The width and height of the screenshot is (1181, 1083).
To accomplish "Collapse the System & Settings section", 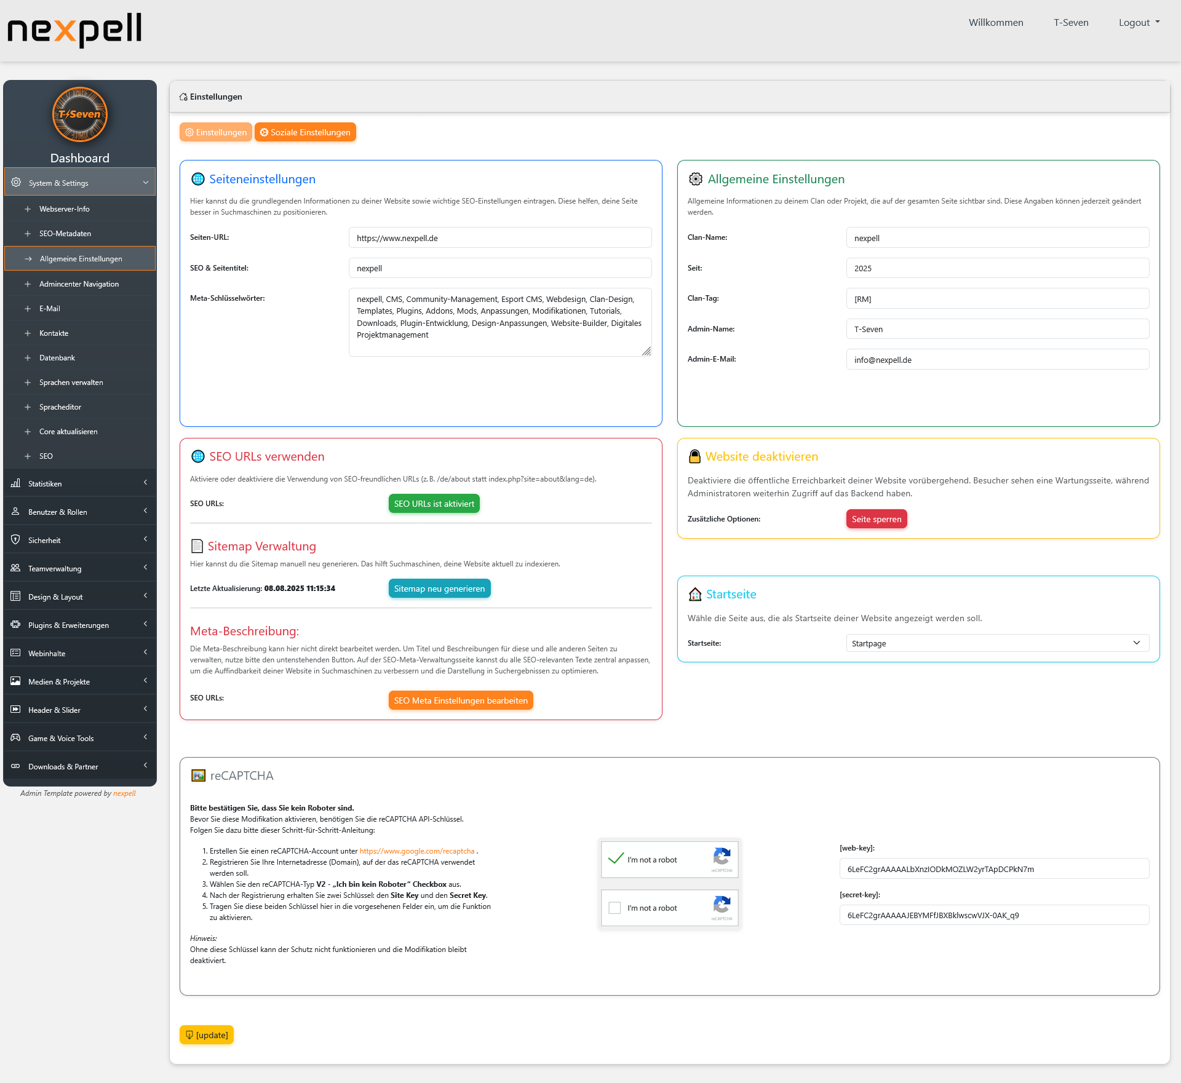I will pyautogui.click(x=80, y=182).
